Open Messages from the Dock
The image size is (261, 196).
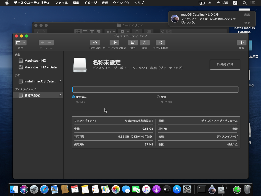(126, 190)
